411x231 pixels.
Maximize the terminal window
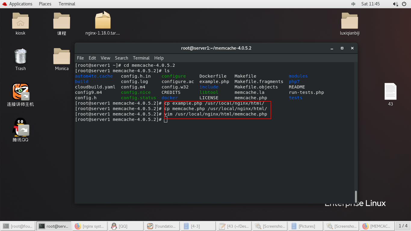tap(342, 48)
